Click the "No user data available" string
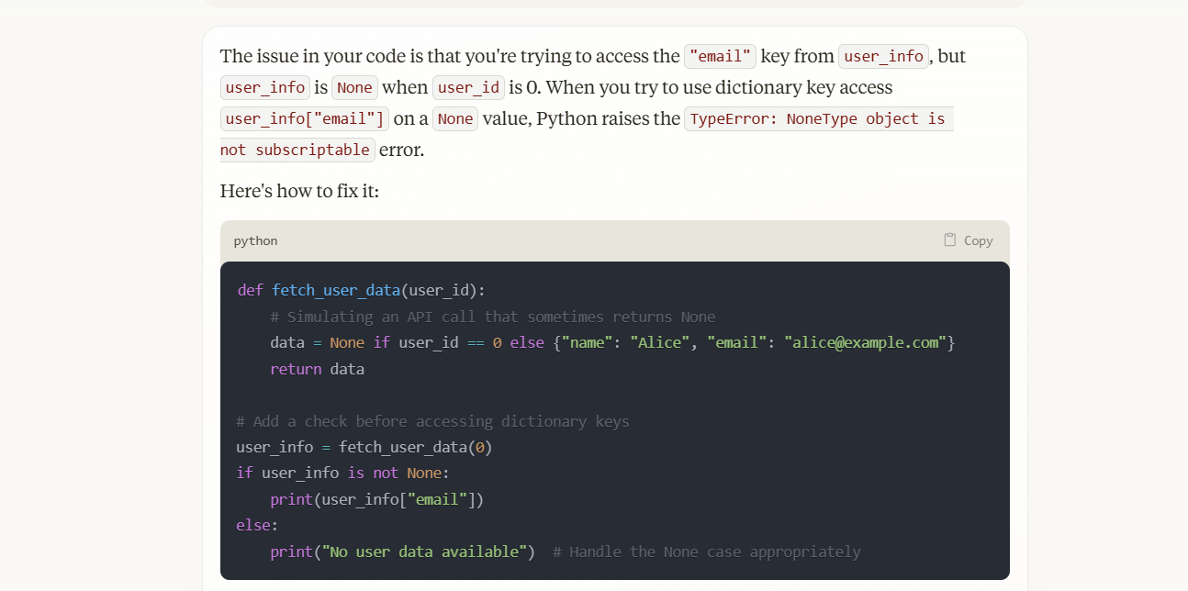The height and width of the screenshot is (591, 1188). [428, 552]
